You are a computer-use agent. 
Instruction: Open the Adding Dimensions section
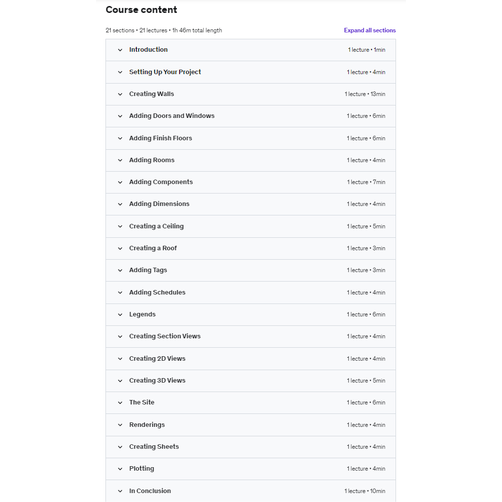click(x=159, y=204)
